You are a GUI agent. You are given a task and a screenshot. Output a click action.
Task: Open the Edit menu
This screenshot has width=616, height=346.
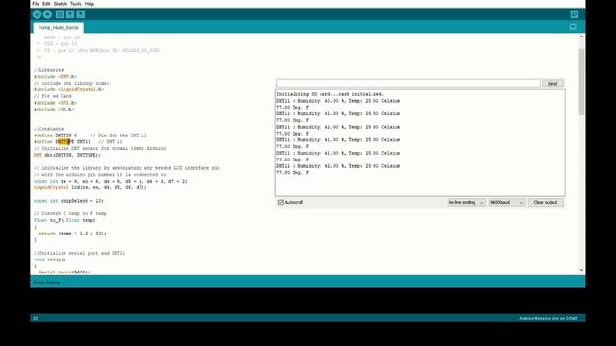coord(46,4)
